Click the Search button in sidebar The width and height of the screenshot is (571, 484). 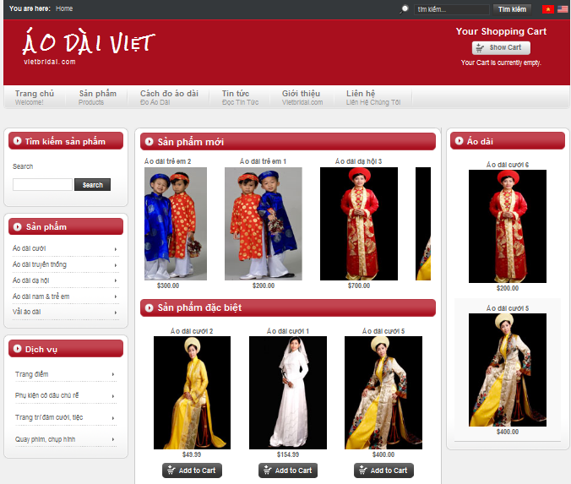click(92, 185)
